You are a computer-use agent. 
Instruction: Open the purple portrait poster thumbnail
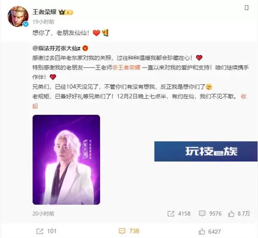tap(66, 160)
